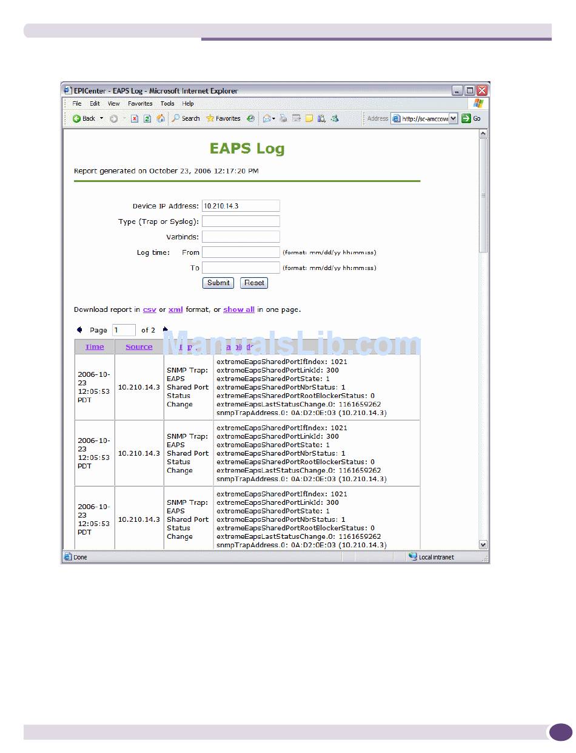Open the Search pane in the toolbar
This screenshot has width=576, height=753.
click(x=186, y=119)
